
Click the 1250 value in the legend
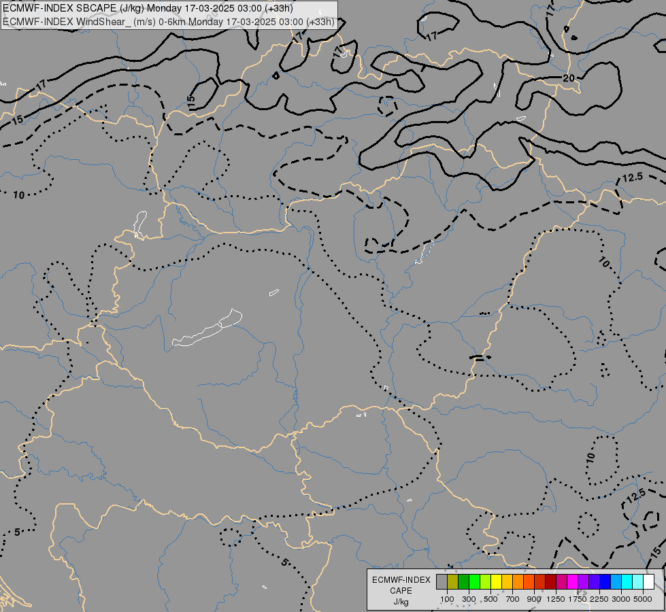tap(556, 599)
